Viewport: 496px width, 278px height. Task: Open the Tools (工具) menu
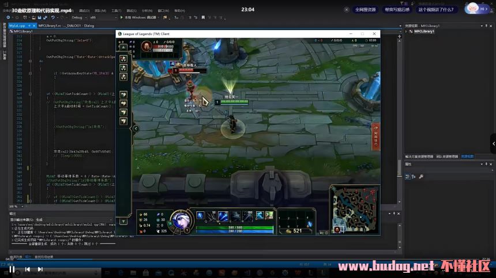click(117, 11)
